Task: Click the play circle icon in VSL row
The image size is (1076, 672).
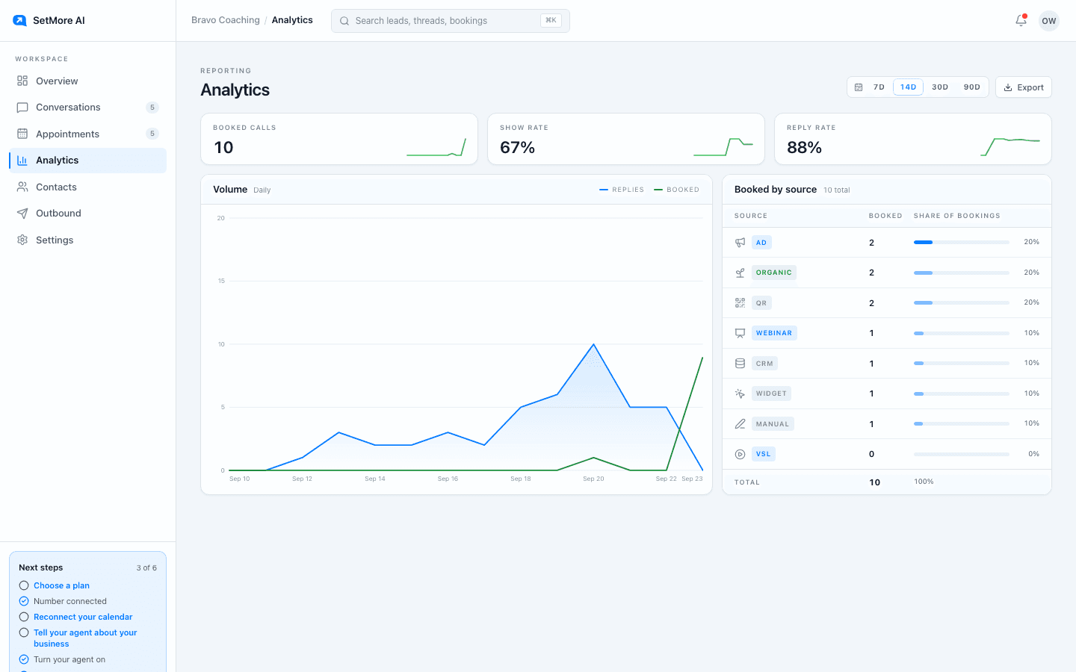Action: tap(740, 454)
